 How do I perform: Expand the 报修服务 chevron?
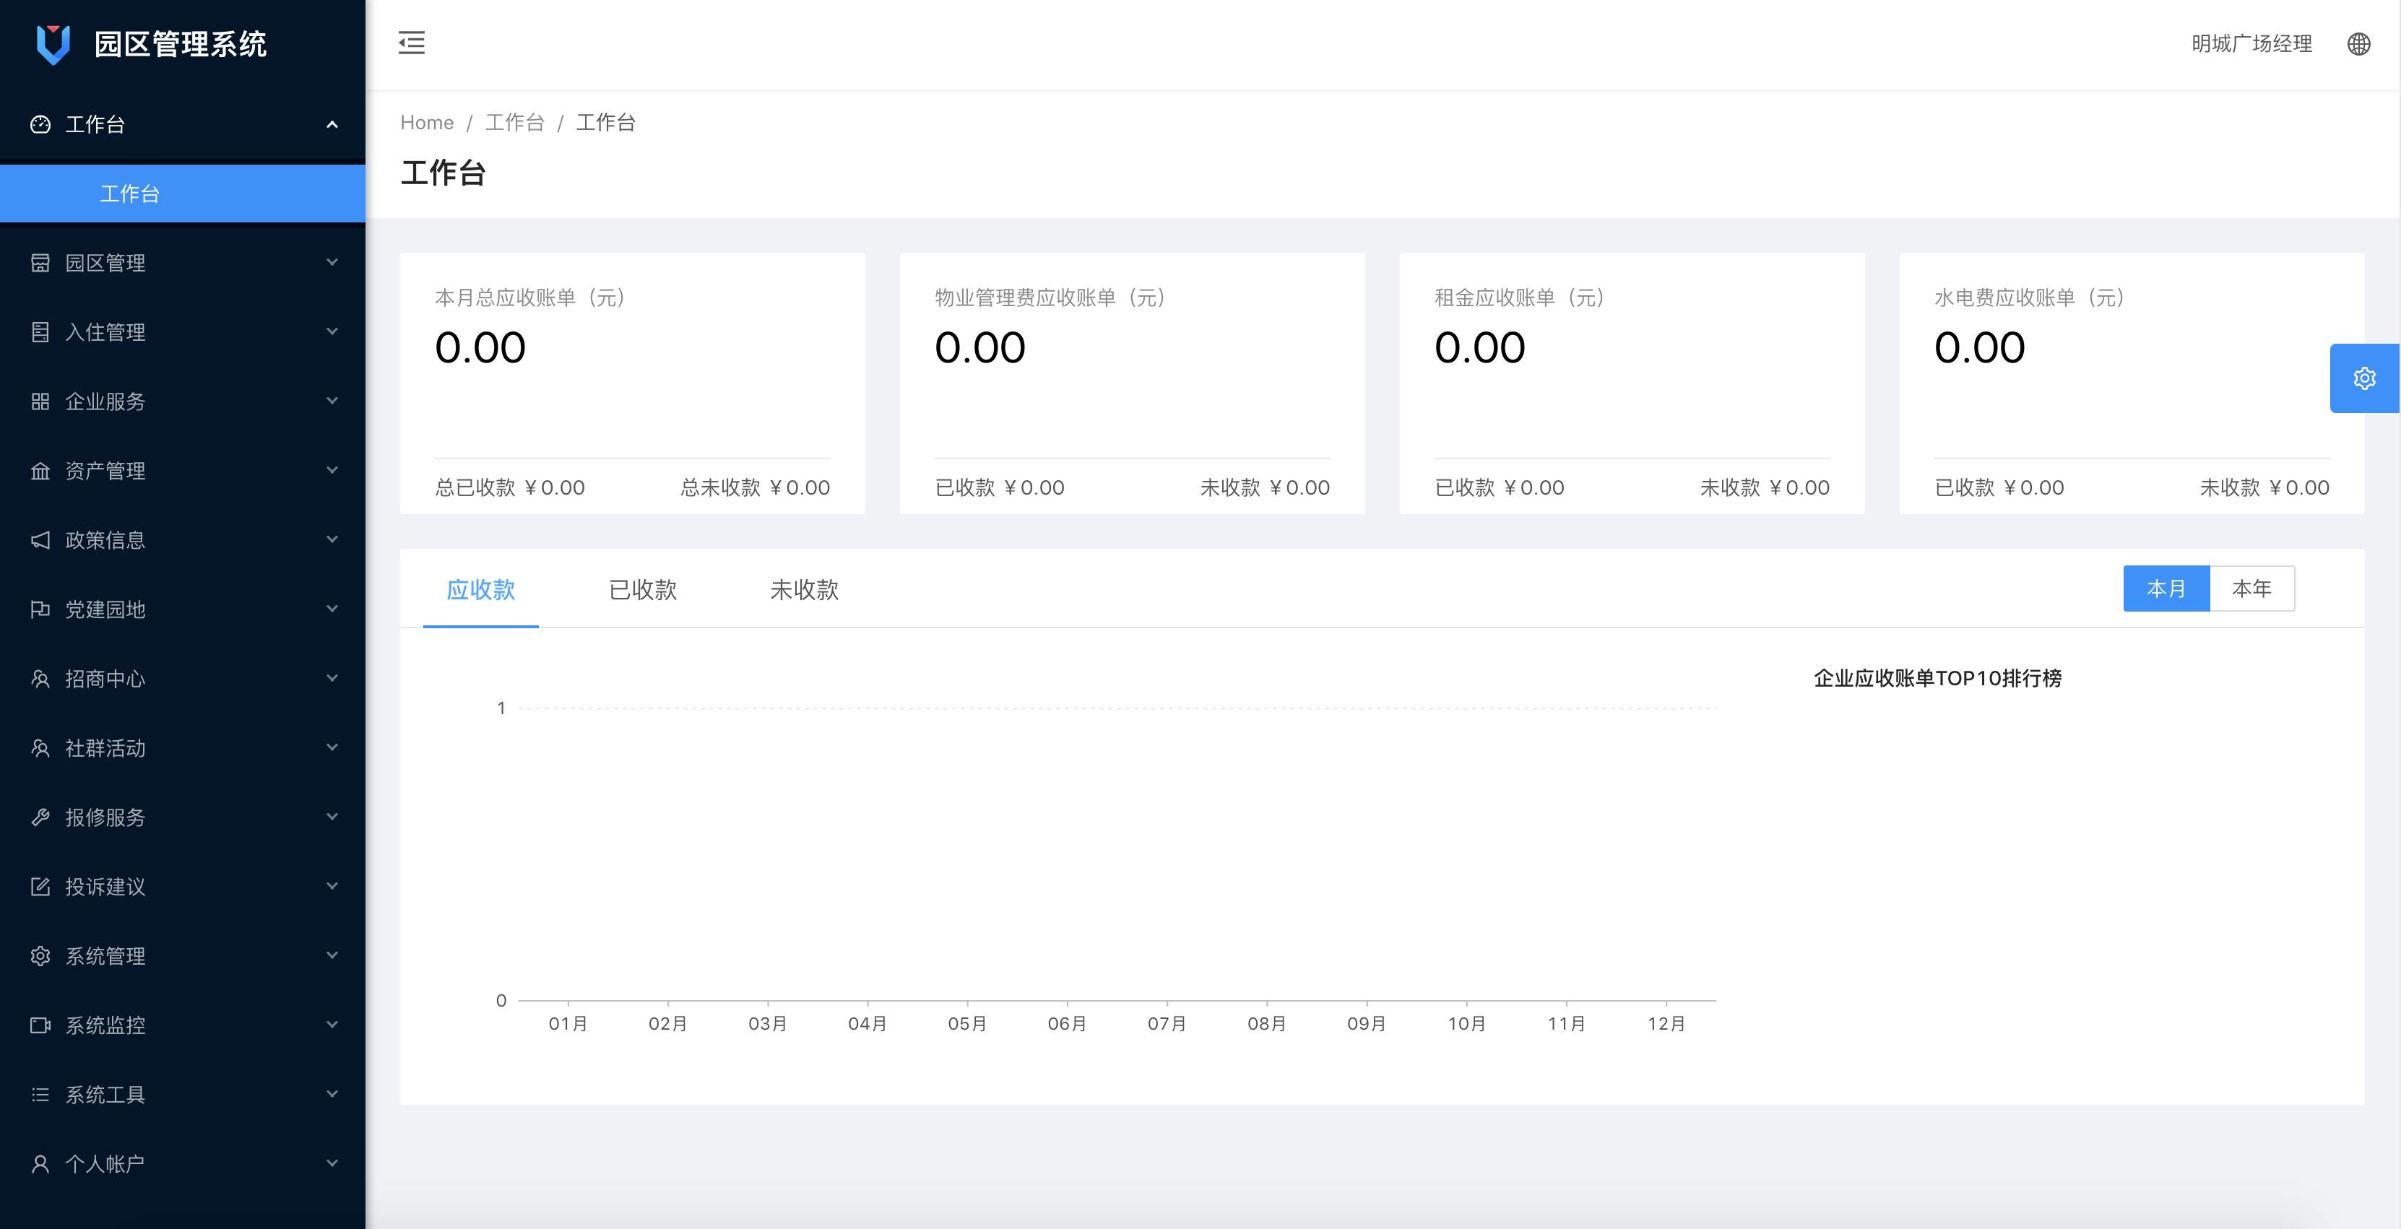pyautogui.click(x=332, y=817)
